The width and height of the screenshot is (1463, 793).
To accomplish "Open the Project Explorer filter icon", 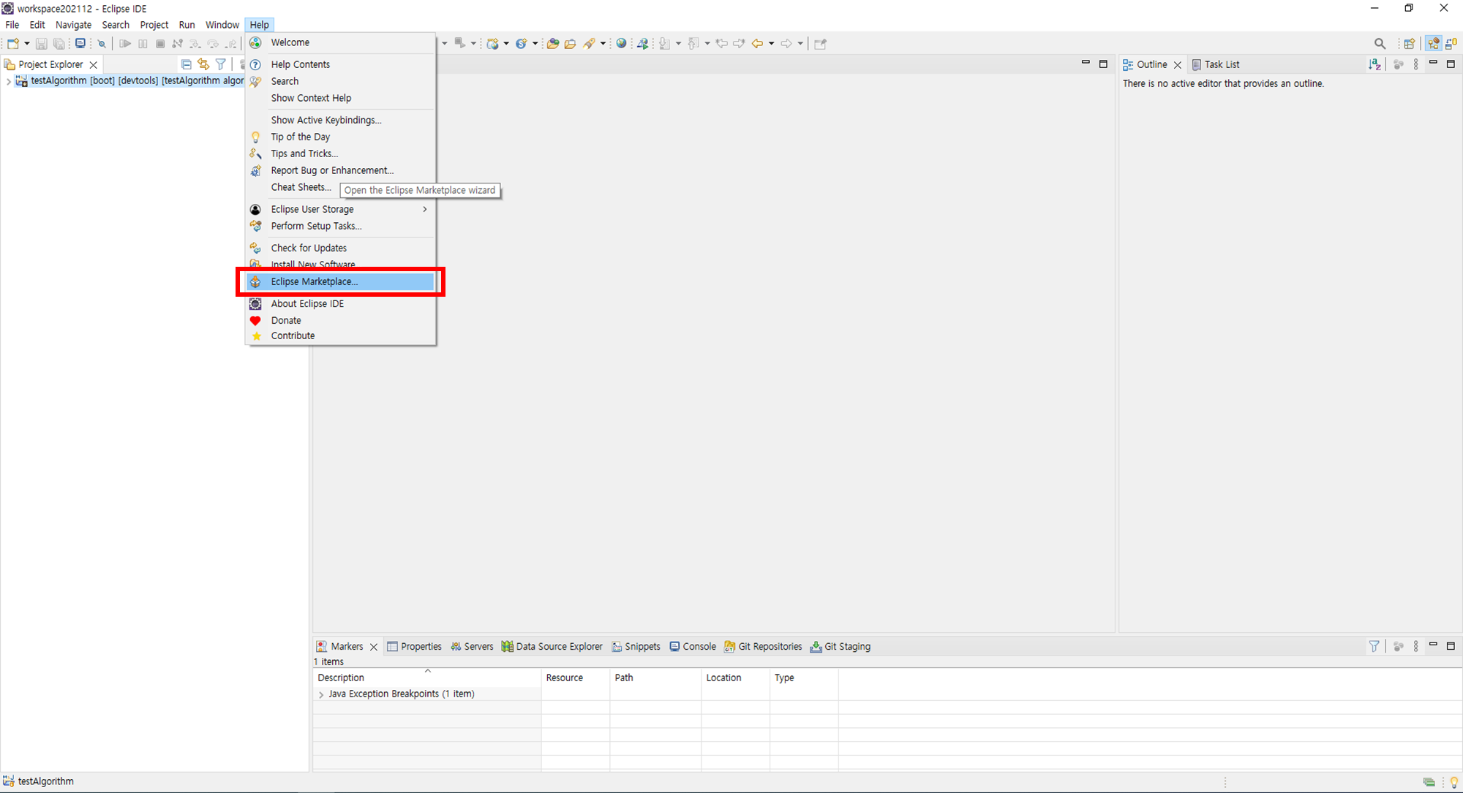I will 221,64.
